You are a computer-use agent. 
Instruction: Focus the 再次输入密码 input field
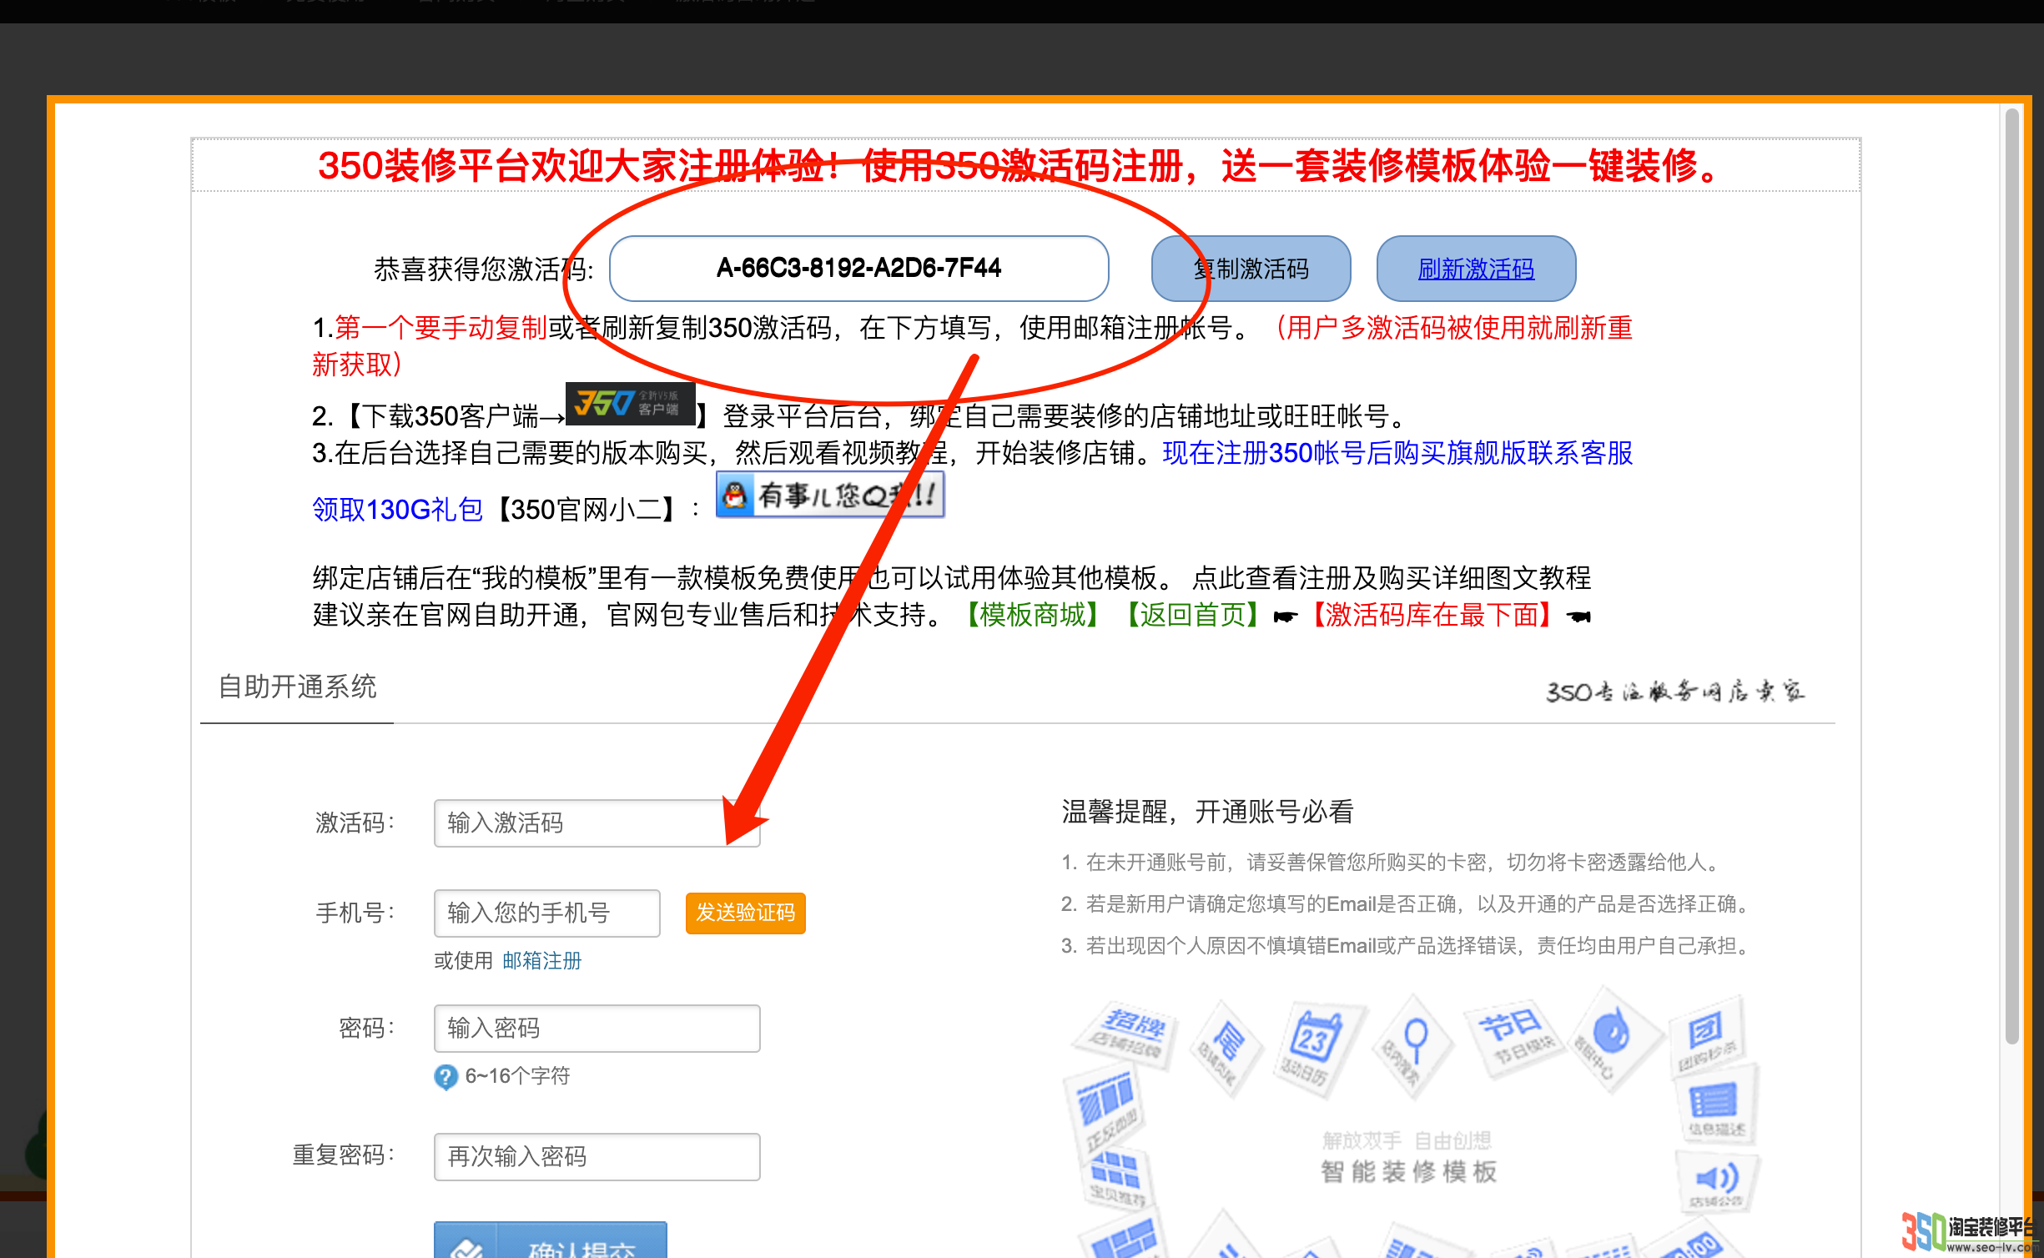pos(597,1157)
